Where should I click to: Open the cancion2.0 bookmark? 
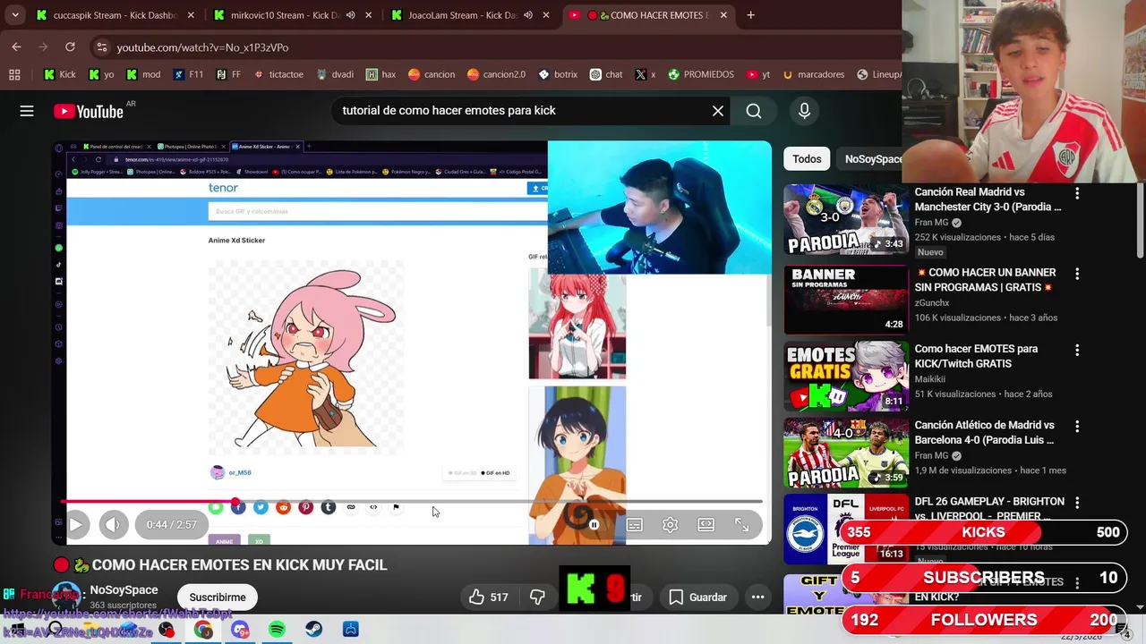point(496,74)
